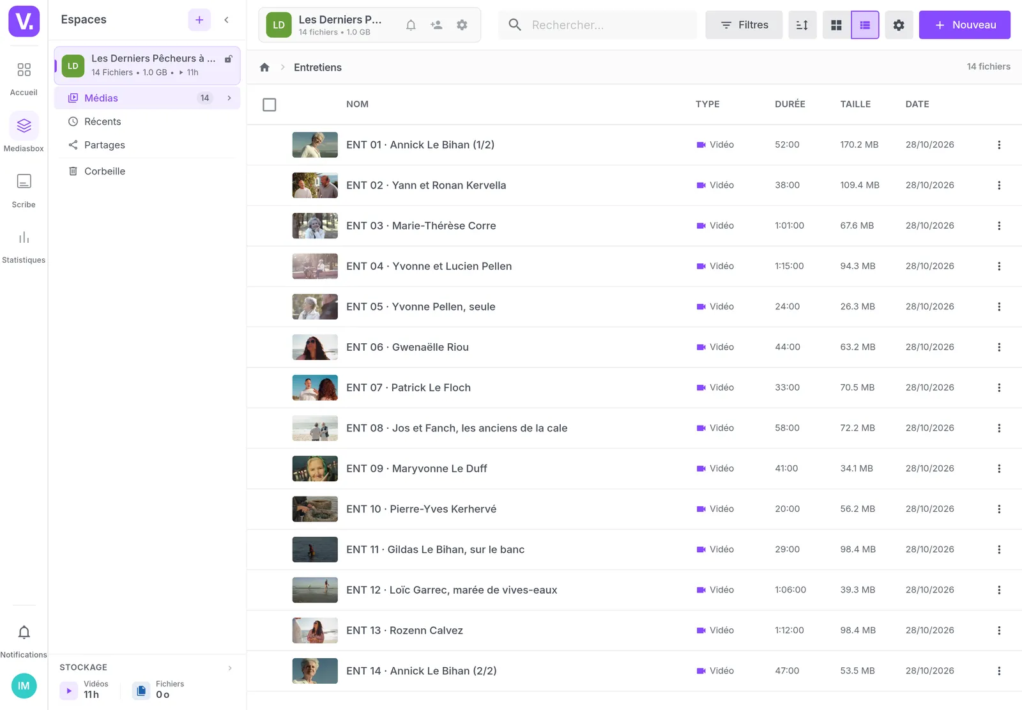Click the IM user avatar

[24, 686]
